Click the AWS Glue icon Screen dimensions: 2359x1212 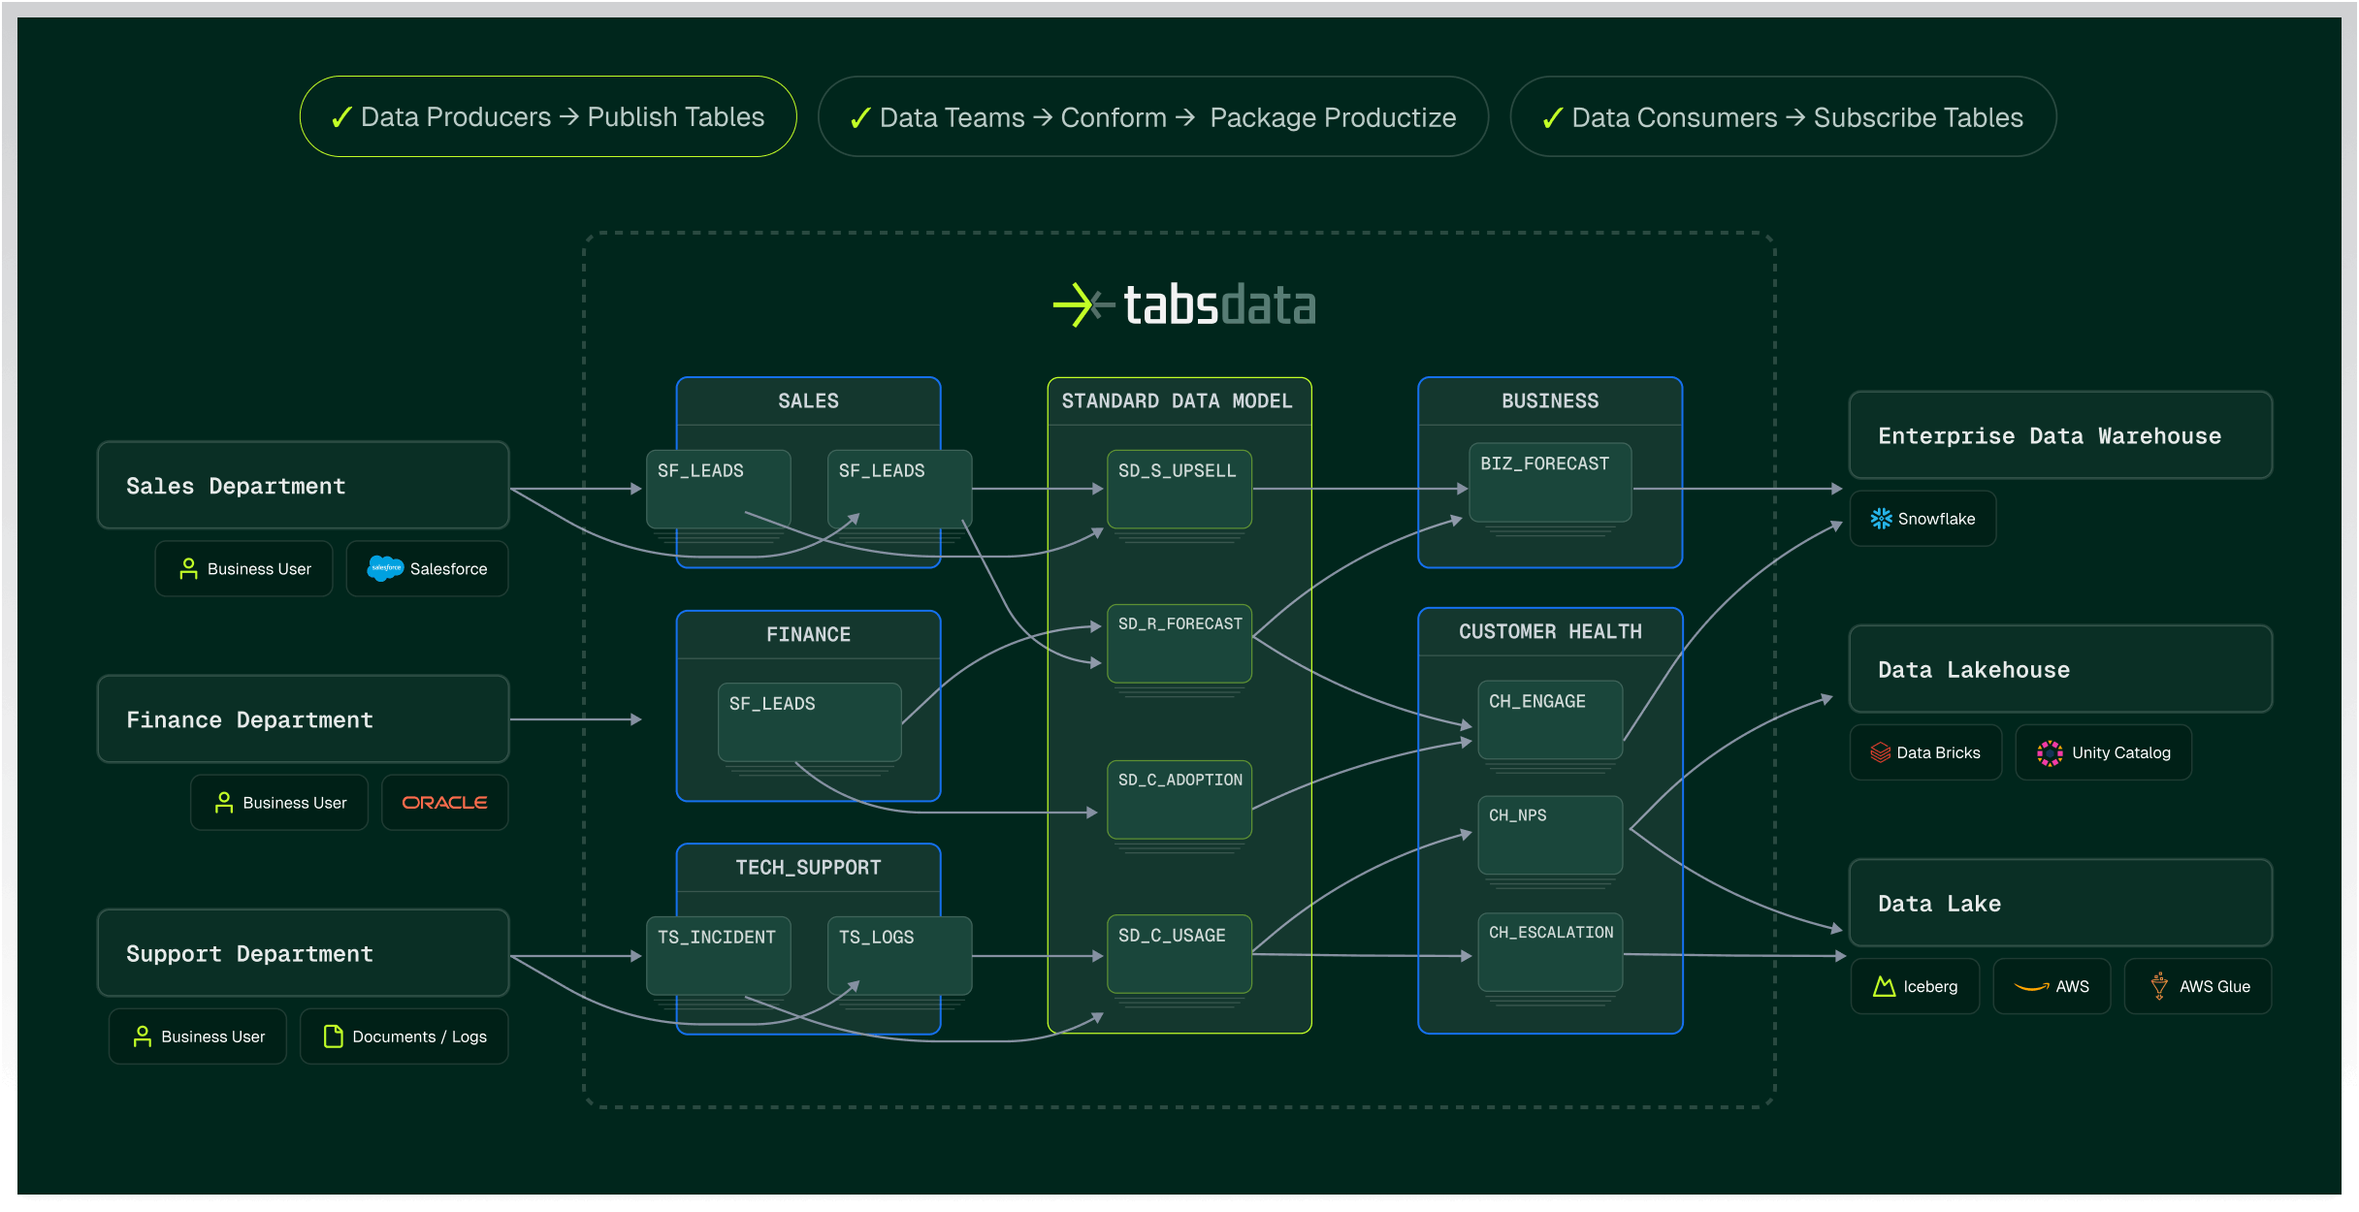[2159, 986]
